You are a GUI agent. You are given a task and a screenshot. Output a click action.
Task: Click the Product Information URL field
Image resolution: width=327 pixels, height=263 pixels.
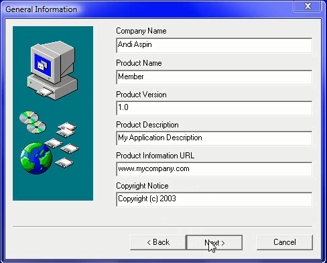pyautogui.click(x=214, y=169)
